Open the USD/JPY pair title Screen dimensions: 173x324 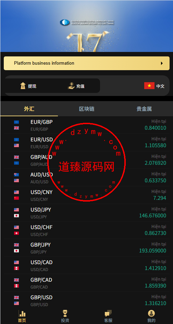41,210
